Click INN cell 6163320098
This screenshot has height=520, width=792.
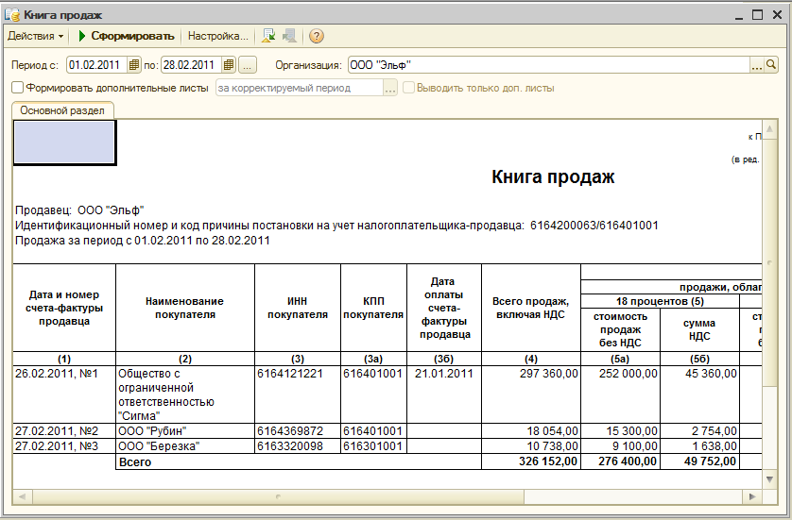pyautogui.click(x=298, y=446)
